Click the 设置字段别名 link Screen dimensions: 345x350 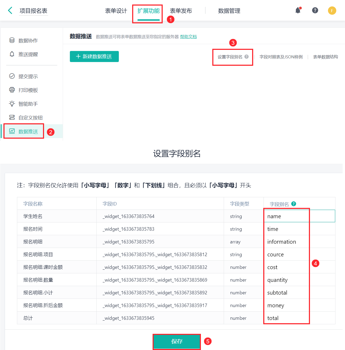(x=230, y=57)
